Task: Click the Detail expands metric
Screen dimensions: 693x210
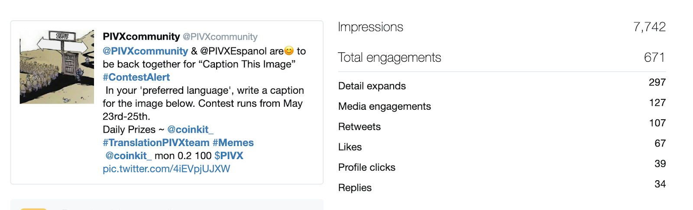Action: pos(372,86)
